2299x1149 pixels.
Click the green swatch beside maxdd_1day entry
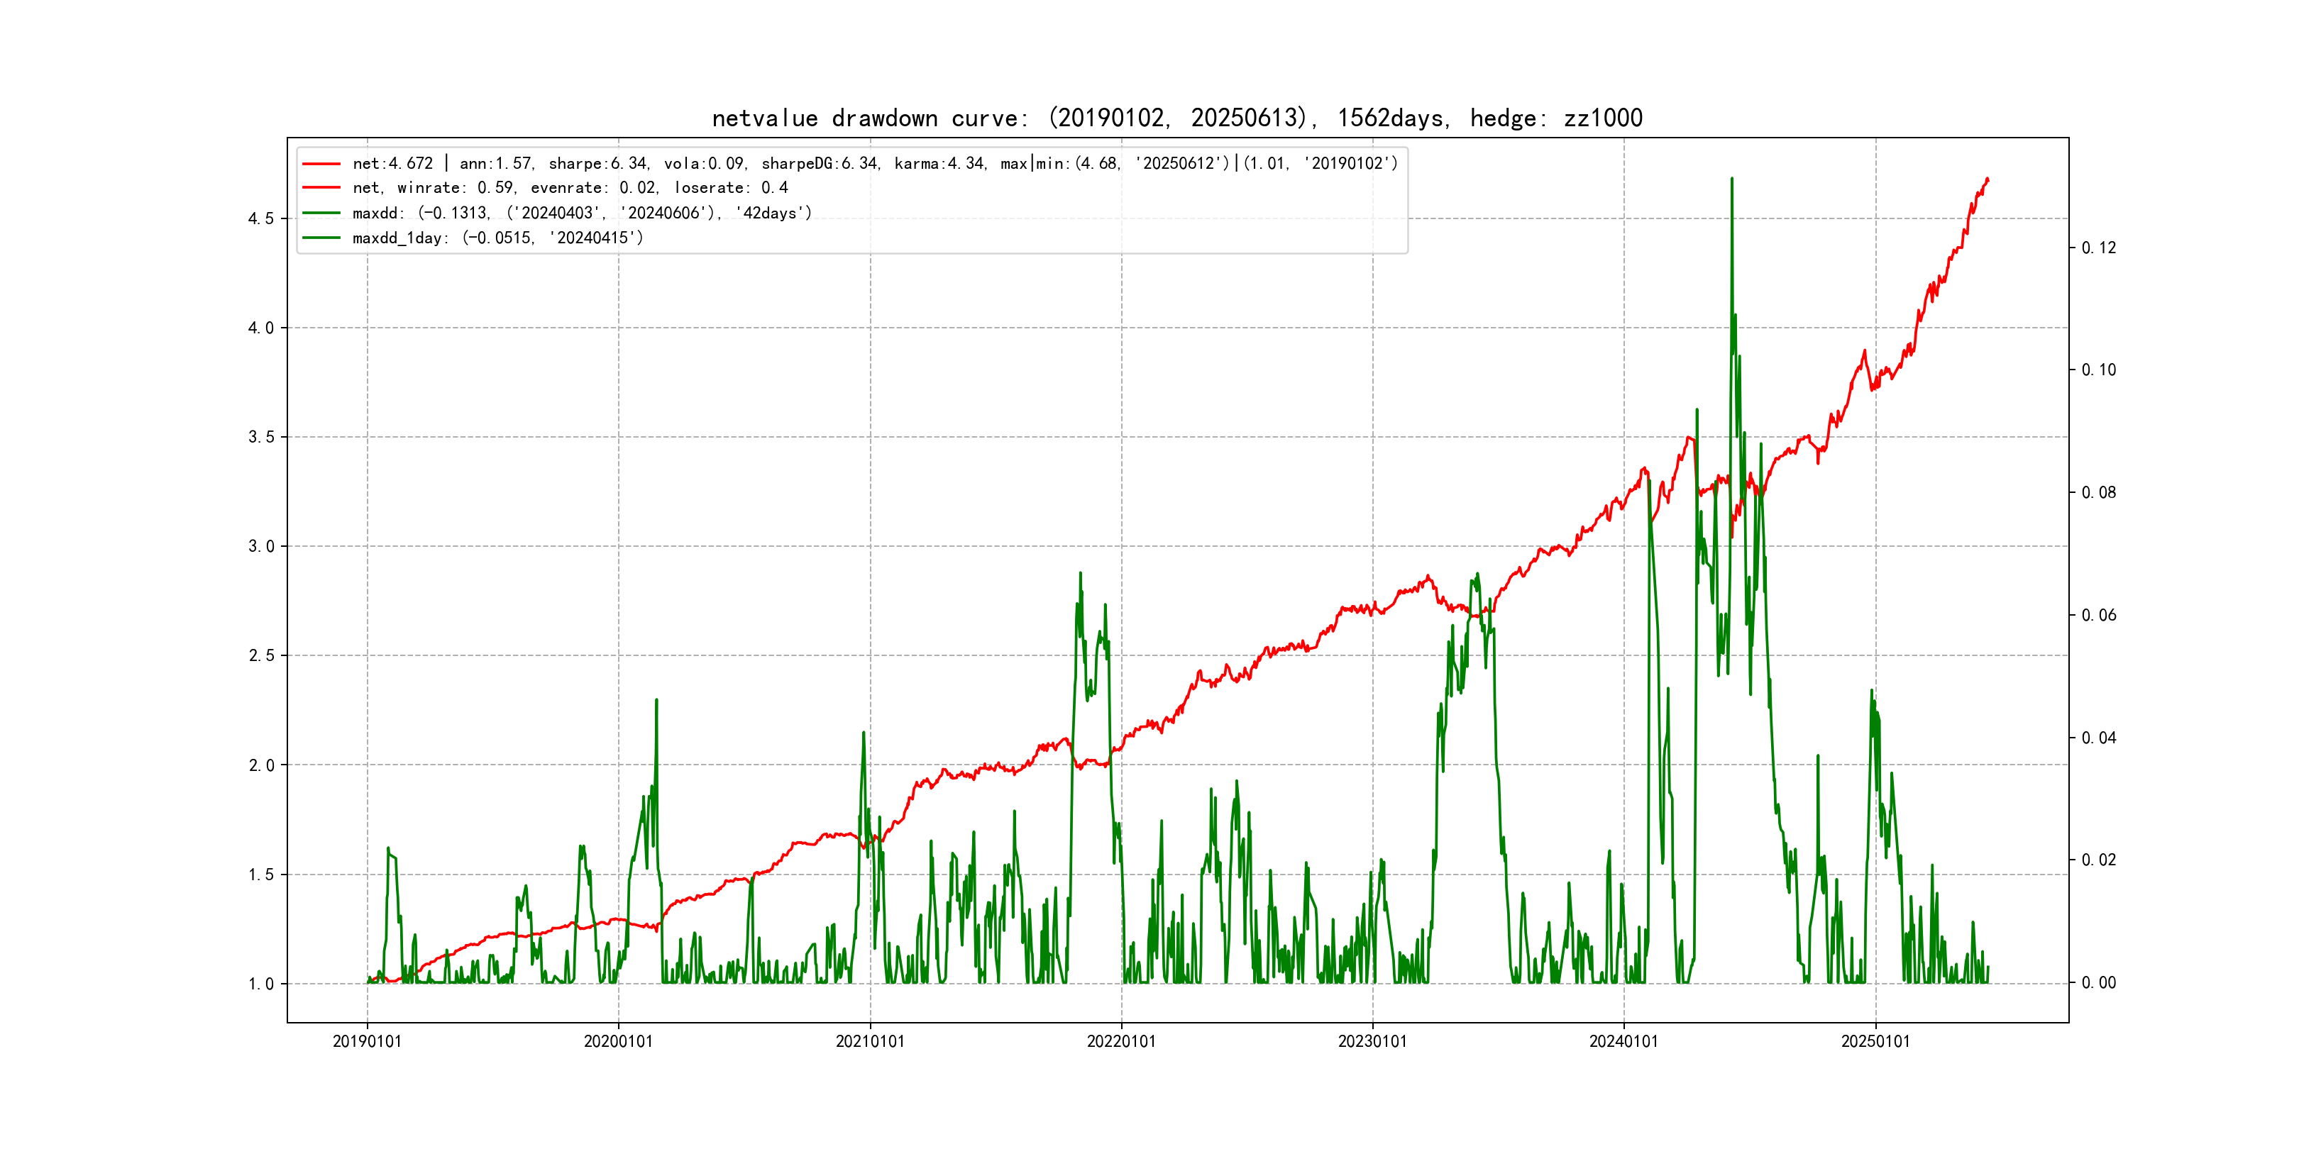click(x=321, y=238)
